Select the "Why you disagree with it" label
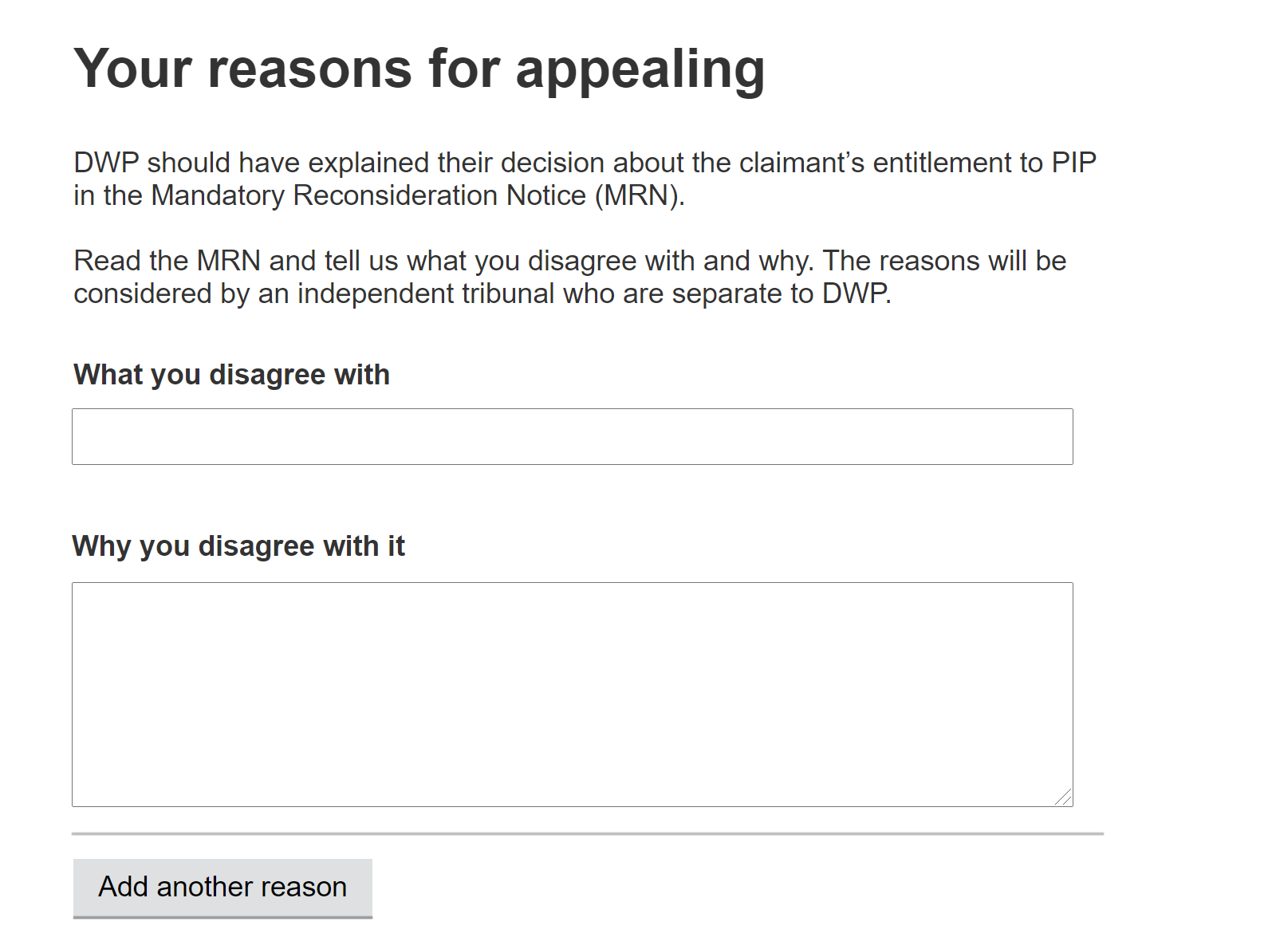Screen dimensions: 1268x949 tap(238, 546)
